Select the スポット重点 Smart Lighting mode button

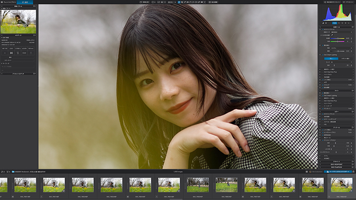pyautogui.click(x=346, y=59)
